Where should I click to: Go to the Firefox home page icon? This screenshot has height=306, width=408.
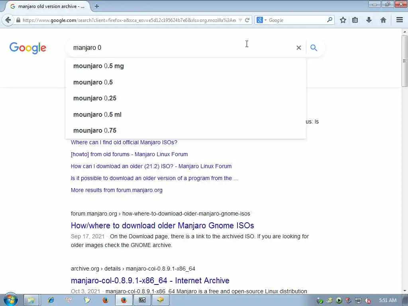tap(383, 20)
